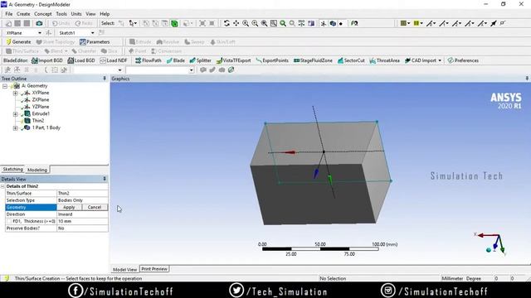The width and height of the screenshot is (531, 298).
Task: Select Thin2 in the tree outline
Action: (38, 121)
